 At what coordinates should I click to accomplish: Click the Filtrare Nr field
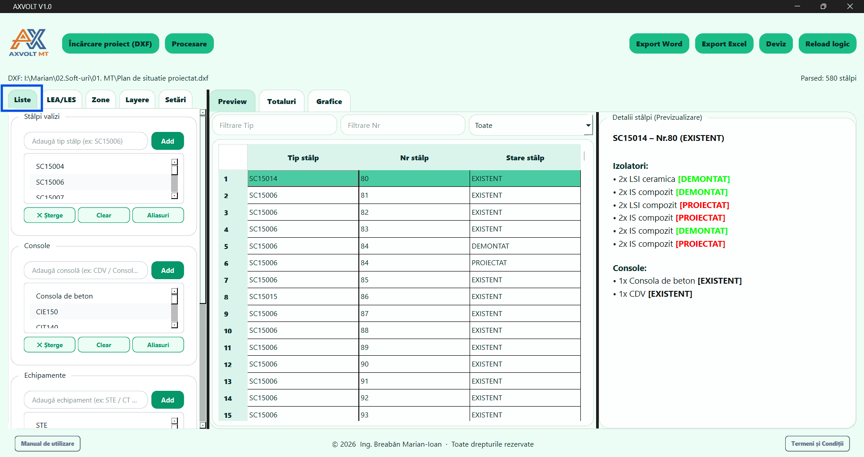[x=403, y=125]
